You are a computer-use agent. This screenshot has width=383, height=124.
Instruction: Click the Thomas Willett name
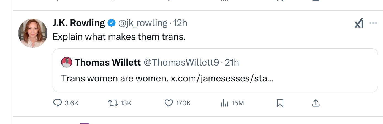tap(107, 63)
